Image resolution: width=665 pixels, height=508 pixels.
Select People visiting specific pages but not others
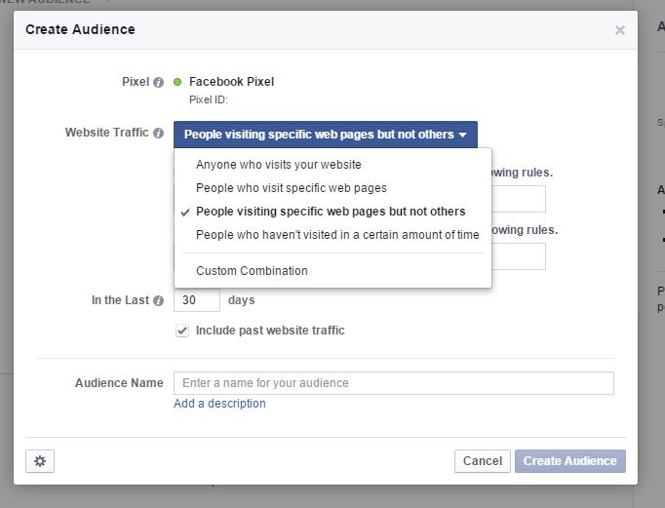(x=331, y=212)
